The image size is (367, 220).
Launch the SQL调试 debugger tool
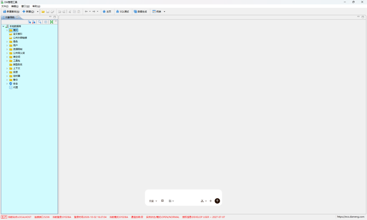(122, 12)
